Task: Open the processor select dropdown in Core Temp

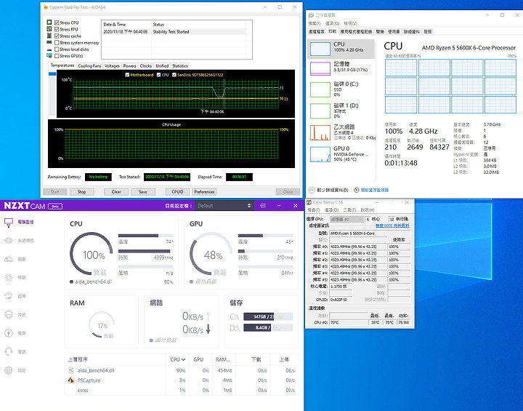Action: pyautogui.click(x=346, y=219)
